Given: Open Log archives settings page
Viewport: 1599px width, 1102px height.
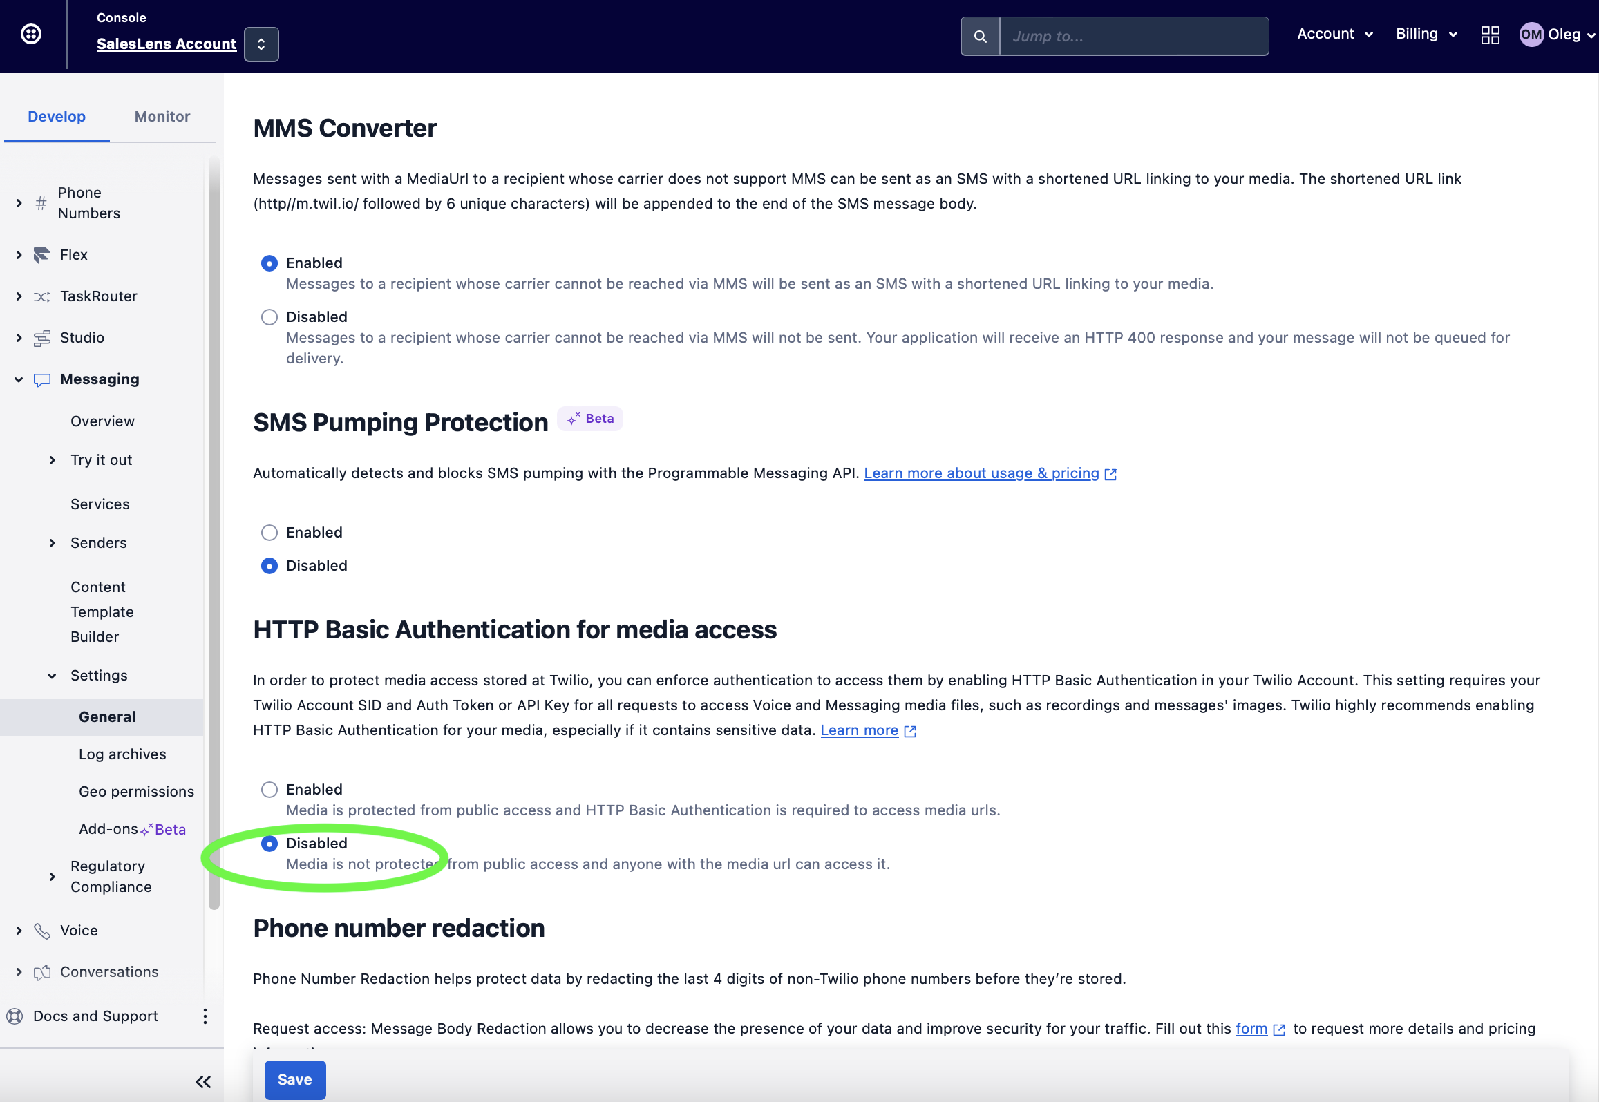Looking at the screenshot, I should tap(122, 754).
